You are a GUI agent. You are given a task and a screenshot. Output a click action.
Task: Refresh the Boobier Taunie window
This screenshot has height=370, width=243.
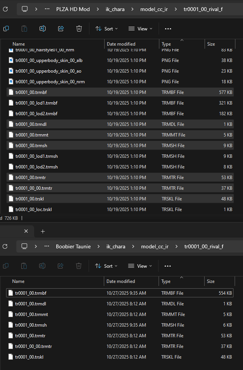tap(5, 246)
